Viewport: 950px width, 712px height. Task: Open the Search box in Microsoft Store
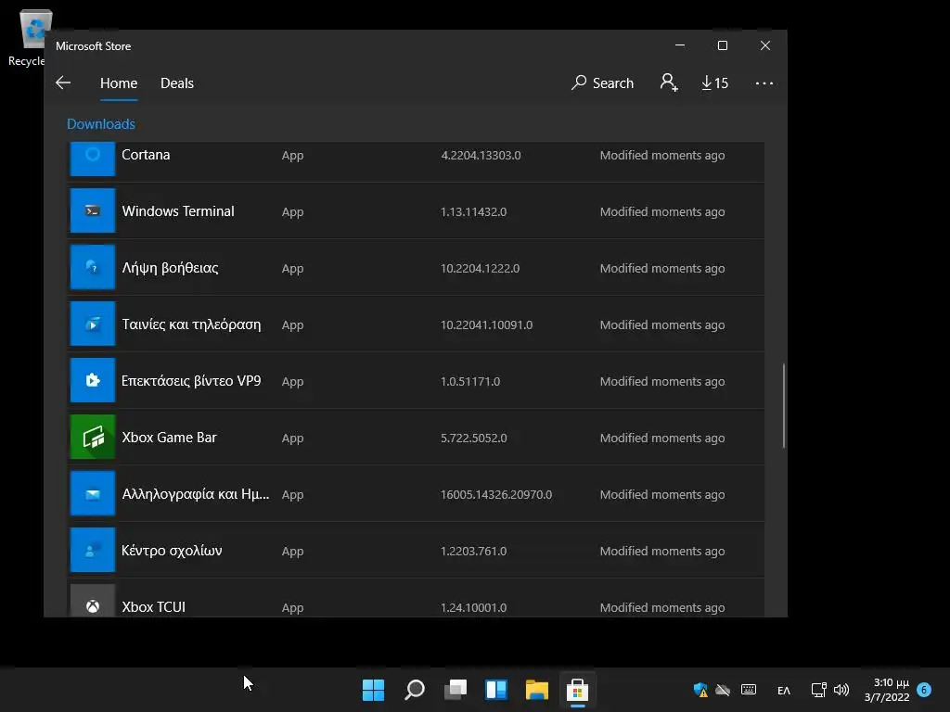coord(602,83)
